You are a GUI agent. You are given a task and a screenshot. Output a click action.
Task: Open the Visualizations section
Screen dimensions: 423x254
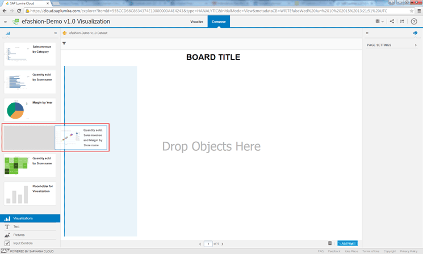point(30,218)
